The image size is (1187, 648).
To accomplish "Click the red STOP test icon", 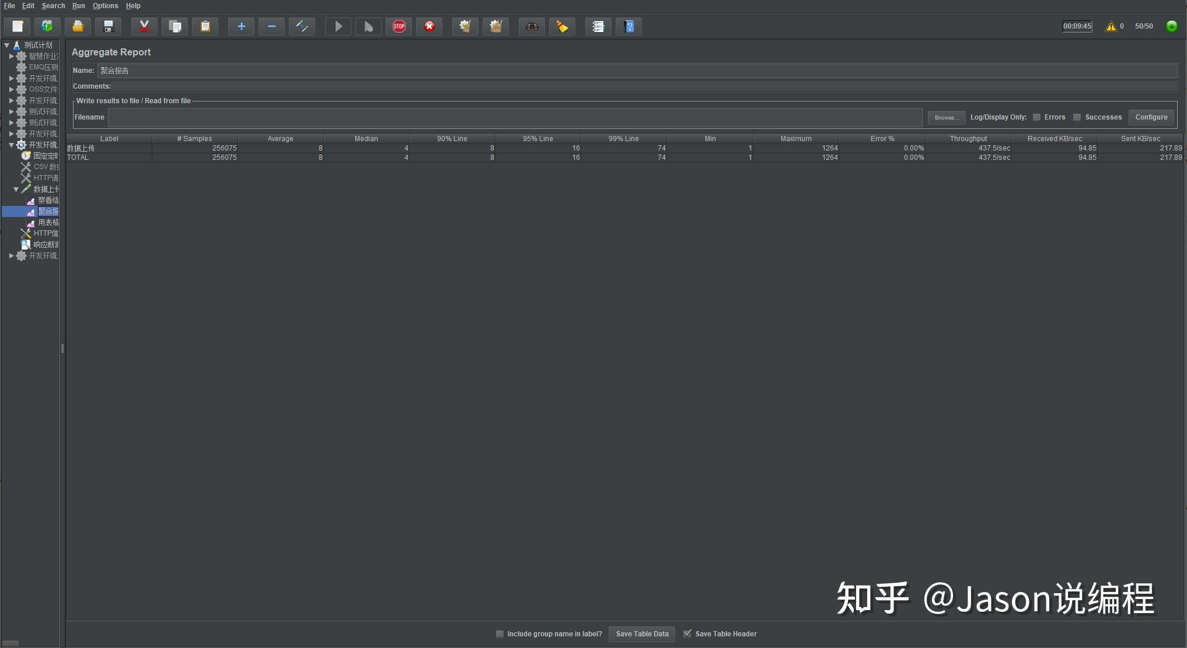I will [399, 26].
